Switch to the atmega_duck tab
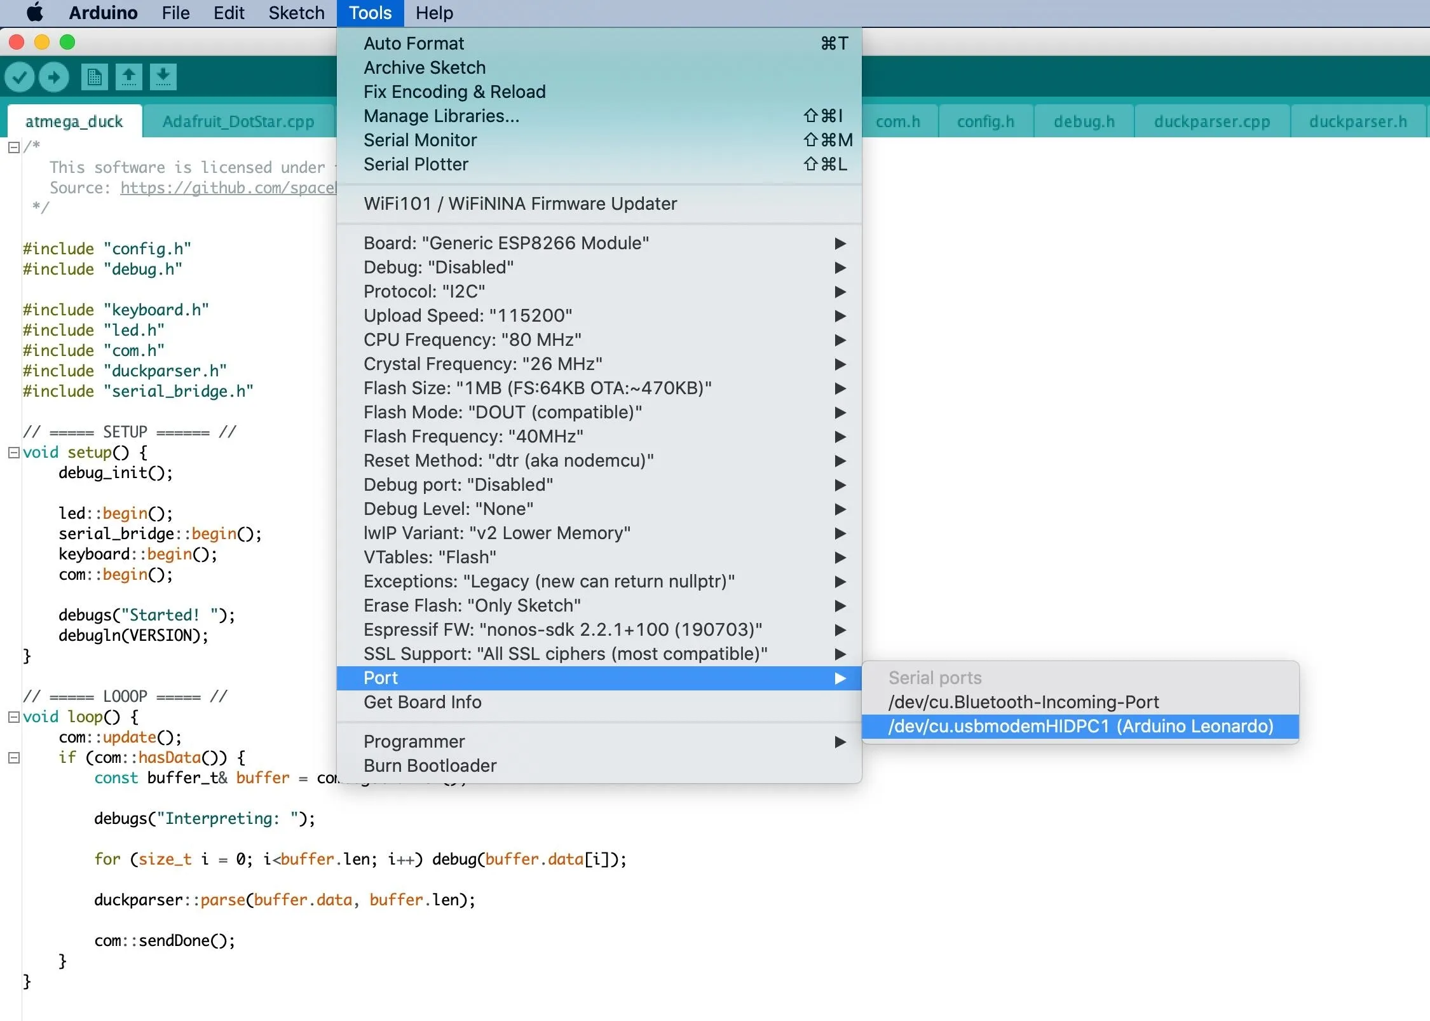Image resolution: width=1430 pixels, height=1021 pixels. (74, 121)
